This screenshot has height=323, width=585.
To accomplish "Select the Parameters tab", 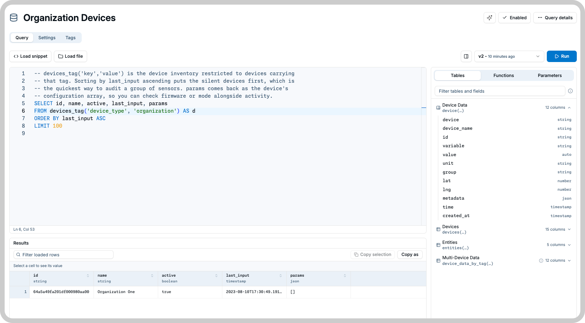I will [x=550, y=76].
